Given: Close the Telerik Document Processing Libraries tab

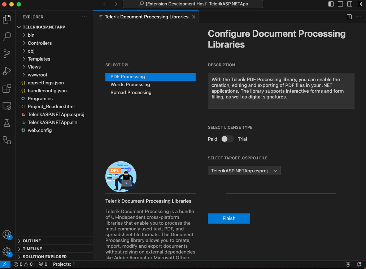Looking at the screenshot, I should click(193, 17).
